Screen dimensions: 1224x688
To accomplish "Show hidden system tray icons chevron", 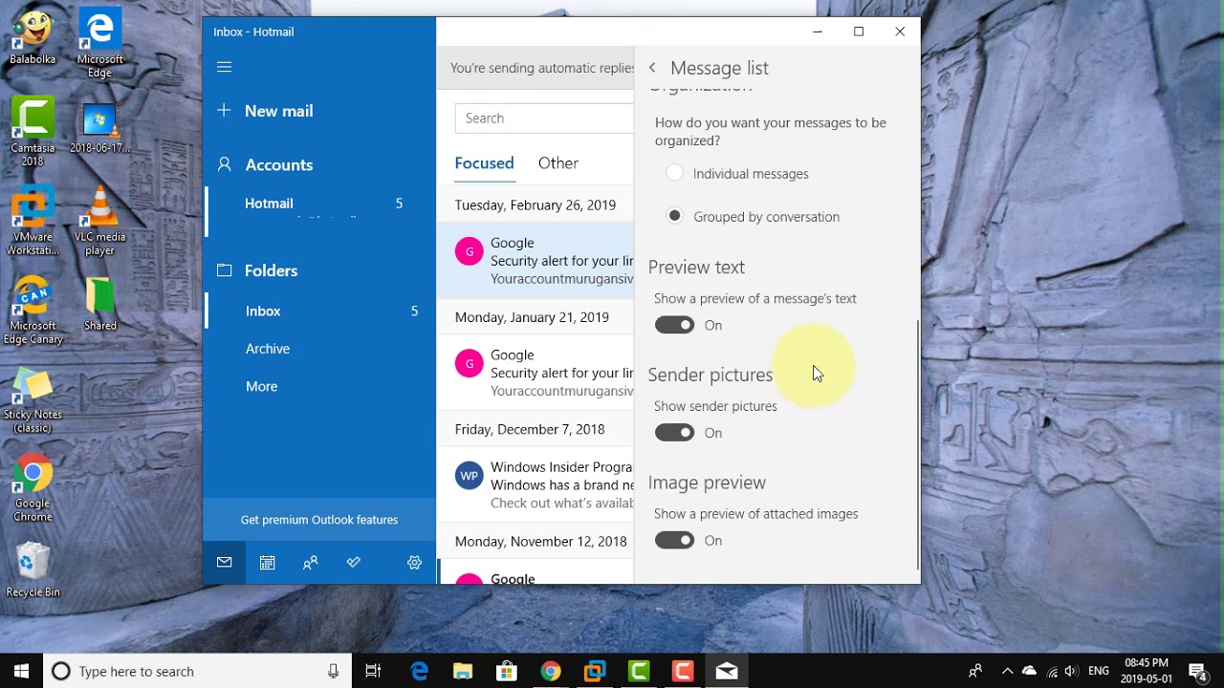I will 1007,671.
